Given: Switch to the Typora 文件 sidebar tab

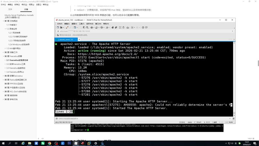Looking at the screenshot, I should click(10, 9).
